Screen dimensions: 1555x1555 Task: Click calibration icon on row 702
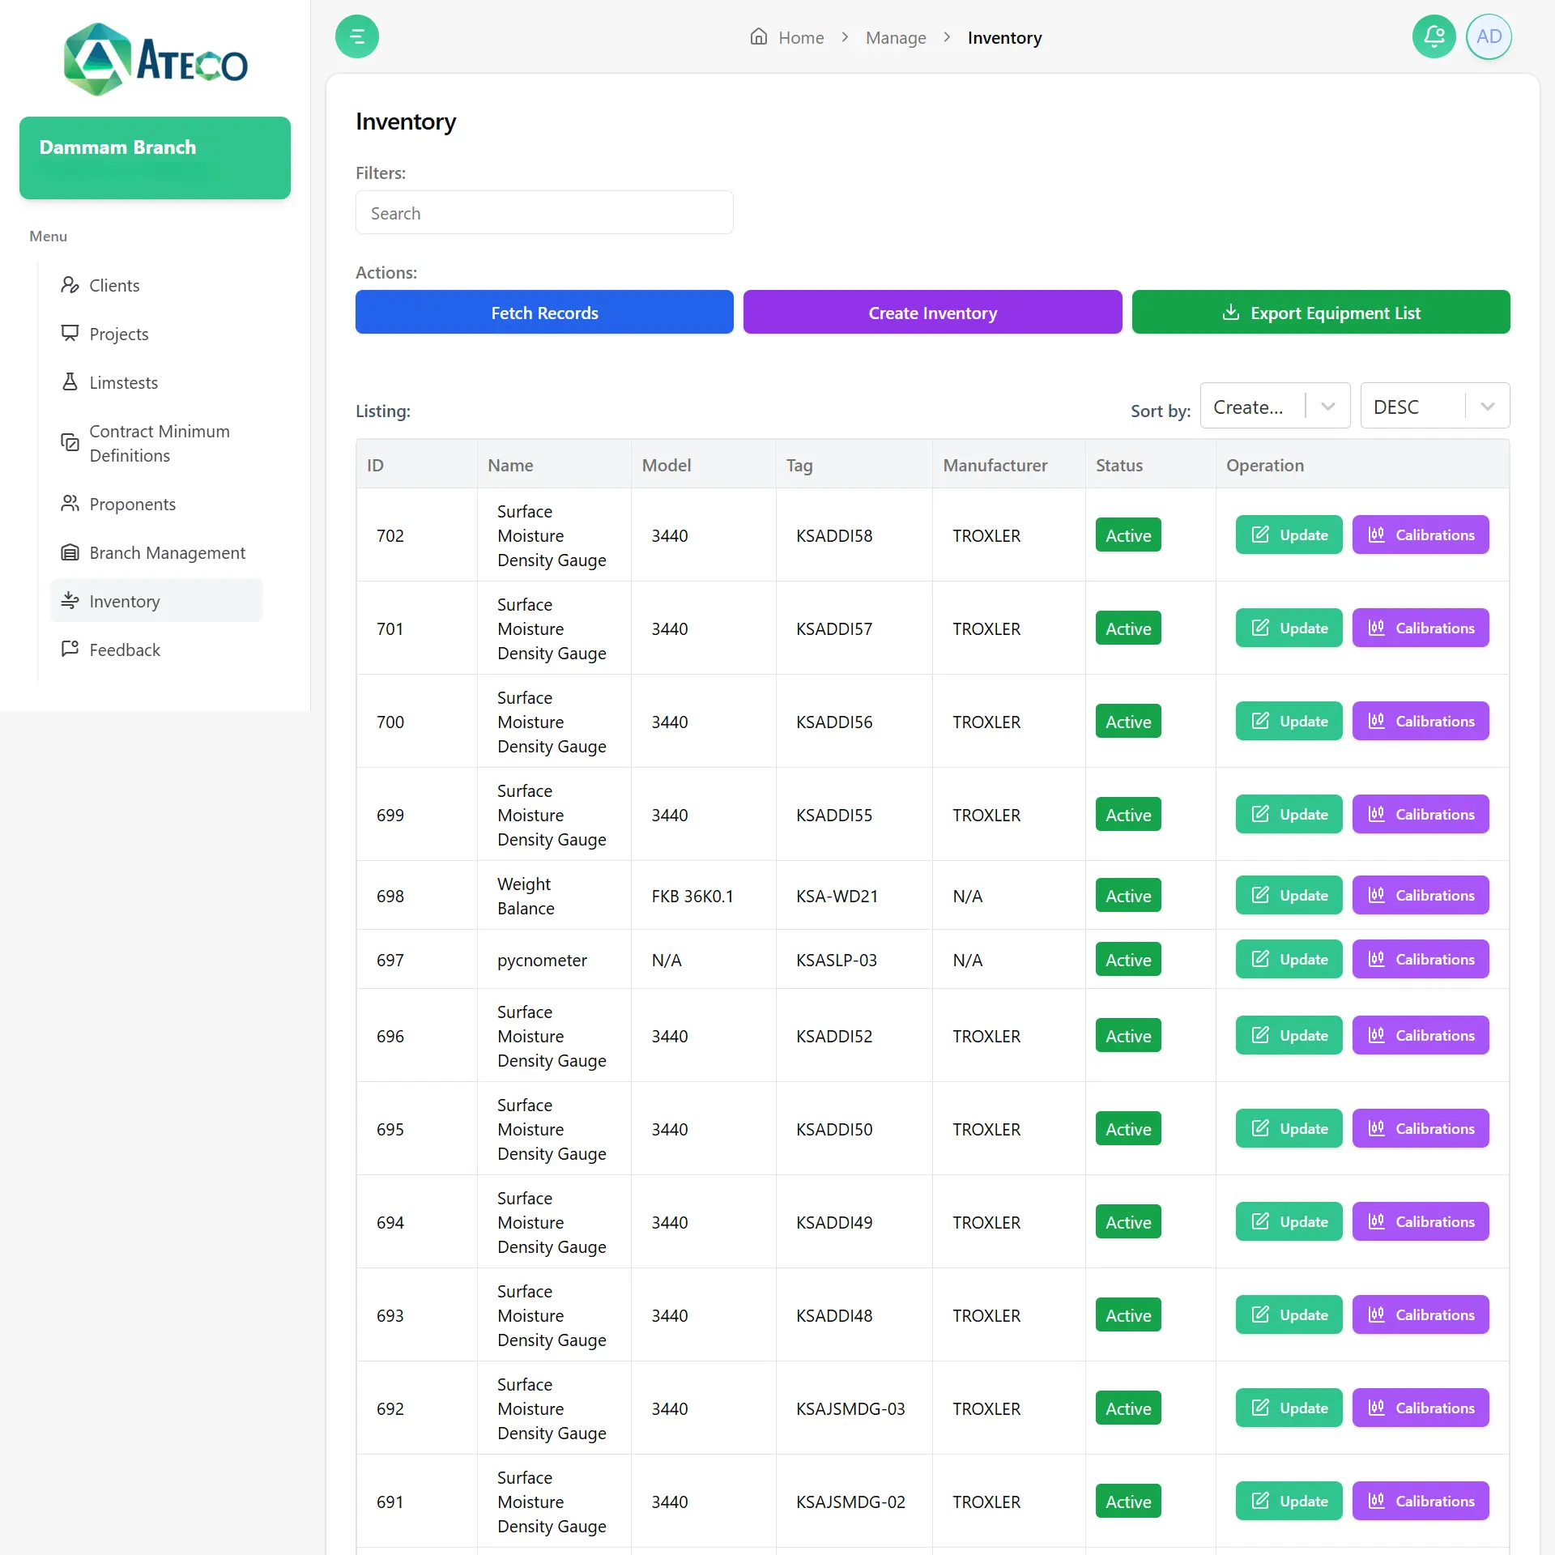1377,535
